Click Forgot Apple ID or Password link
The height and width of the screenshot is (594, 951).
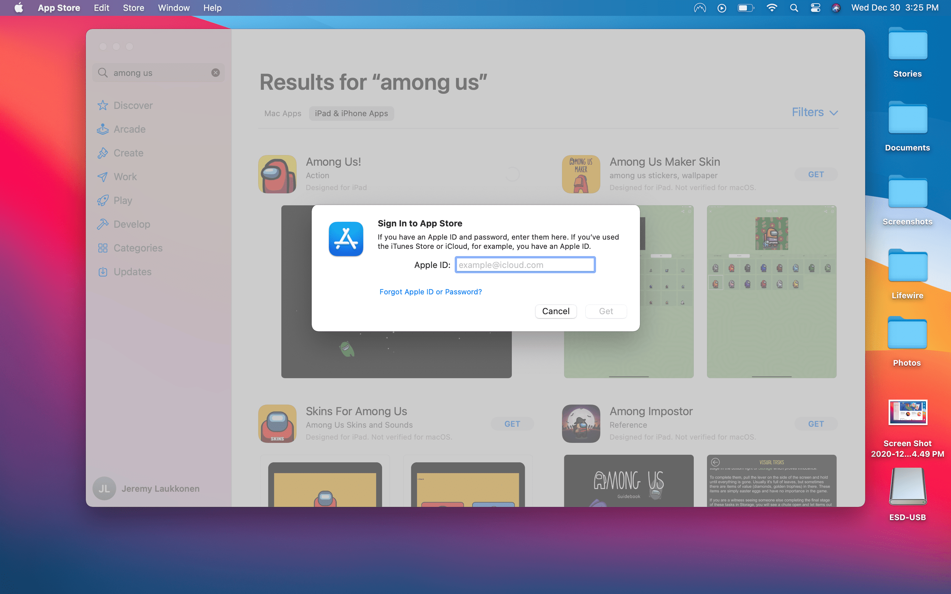[x=431, y=291]
